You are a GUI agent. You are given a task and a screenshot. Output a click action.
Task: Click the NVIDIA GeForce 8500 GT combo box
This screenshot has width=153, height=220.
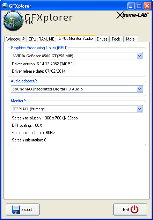point(77,56)
